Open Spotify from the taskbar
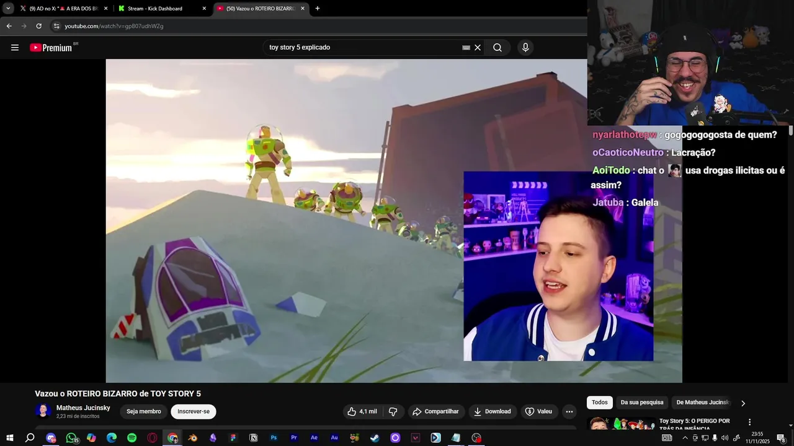Screen dimensions: 794x446 pos(132,438)
